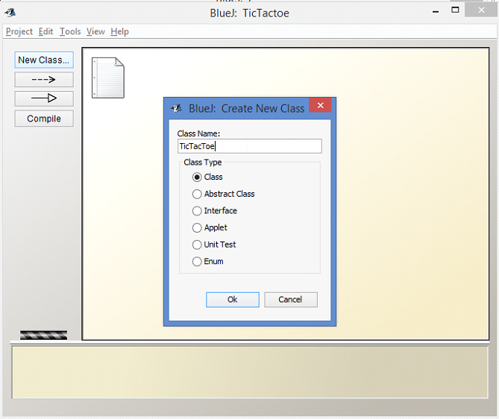The image size is (499, 419).
Task: Open the README text file icon
Action: [108, 78]
